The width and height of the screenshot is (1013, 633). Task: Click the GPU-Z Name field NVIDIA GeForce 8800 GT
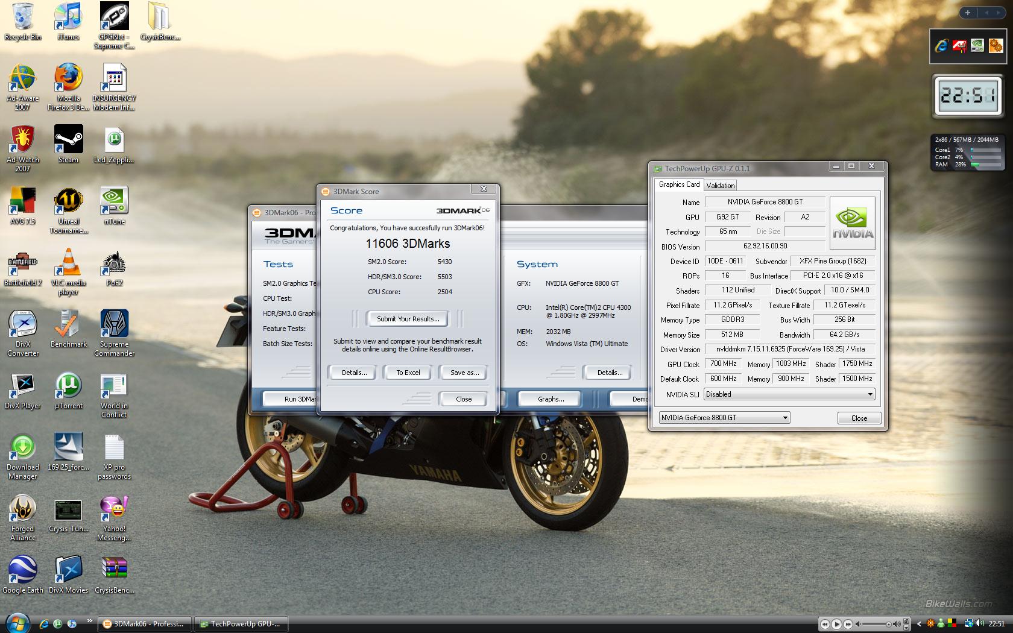click(765, 202)
